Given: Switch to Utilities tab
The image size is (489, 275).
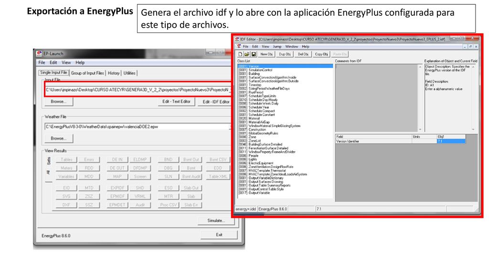Looking at the screenshot, I should (x=129, y=73).
